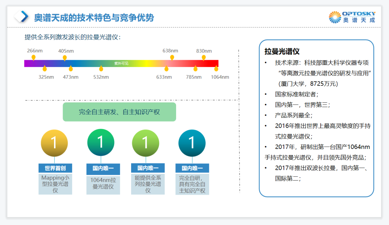Click the 紫外可见 label on spectrum bar
The width and height of the screenshot is (389, 225).
[x=121, y=63]
